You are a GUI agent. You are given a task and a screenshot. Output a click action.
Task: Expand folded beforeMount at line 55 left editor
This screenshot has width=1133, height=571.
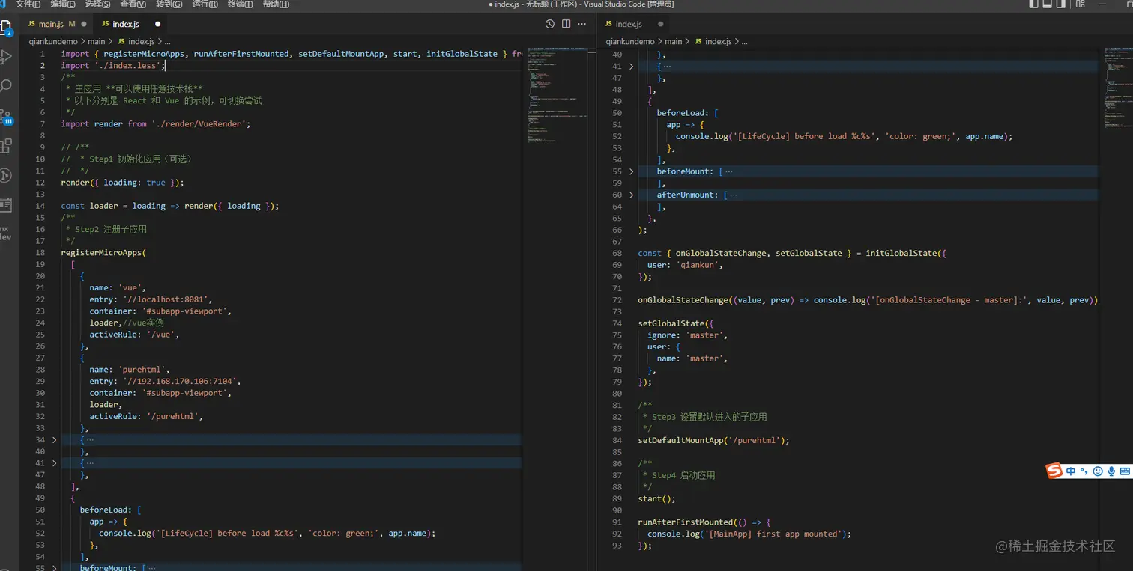point(54,568)
